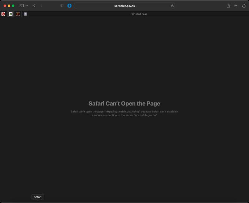Open the green pinned tab
249x203 pixels.
(x=11, y=14)
